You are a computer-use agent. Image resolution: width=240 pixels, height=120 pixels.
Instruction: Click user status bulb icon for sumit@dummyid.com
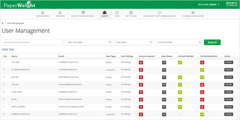point(164,77)
